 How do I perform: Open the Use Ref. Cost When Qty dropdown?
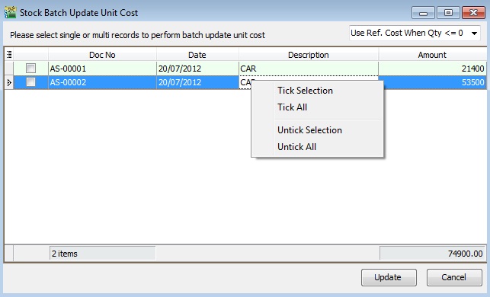[x=415, y=33]
